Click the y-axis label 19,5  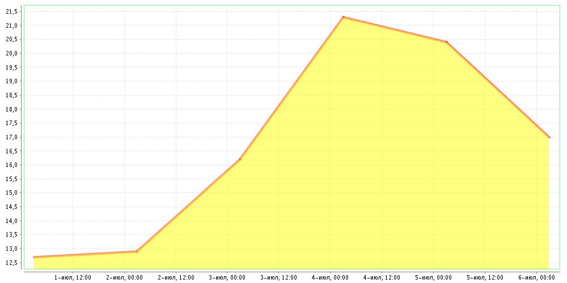[12, 67]
